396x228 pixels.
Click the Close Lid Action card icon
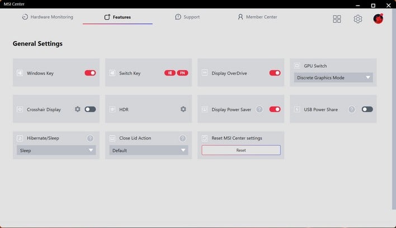[112, 138]
